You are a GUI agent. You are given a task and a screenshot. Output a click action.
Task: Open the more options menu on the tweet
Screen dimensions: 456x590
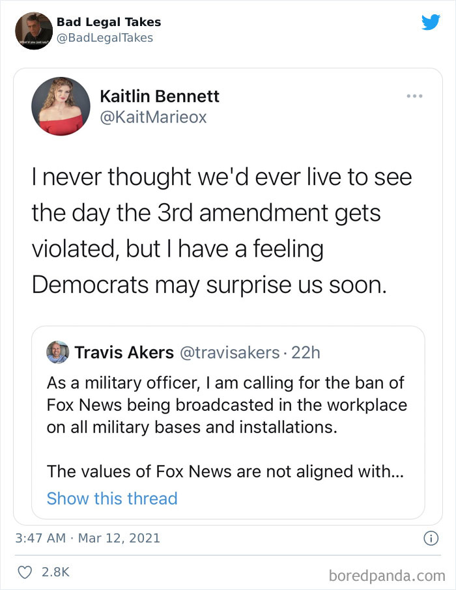click(415, 94)
